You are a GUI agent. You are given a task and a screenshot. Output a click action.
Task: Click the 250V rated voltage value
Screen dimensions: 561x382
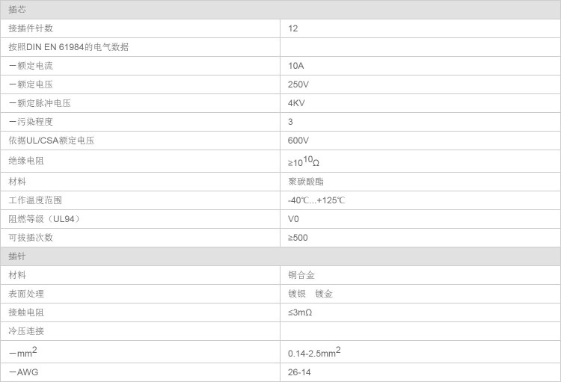pyautogui.click(x=298, y=84)
